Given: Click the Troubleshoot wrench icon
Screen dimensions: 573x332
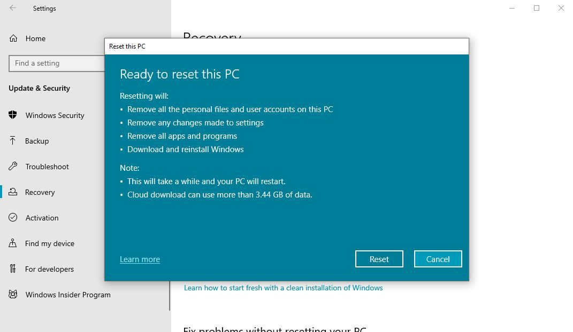Looking at the screenshot, I should pyautogui.click(x=13, y=166).
